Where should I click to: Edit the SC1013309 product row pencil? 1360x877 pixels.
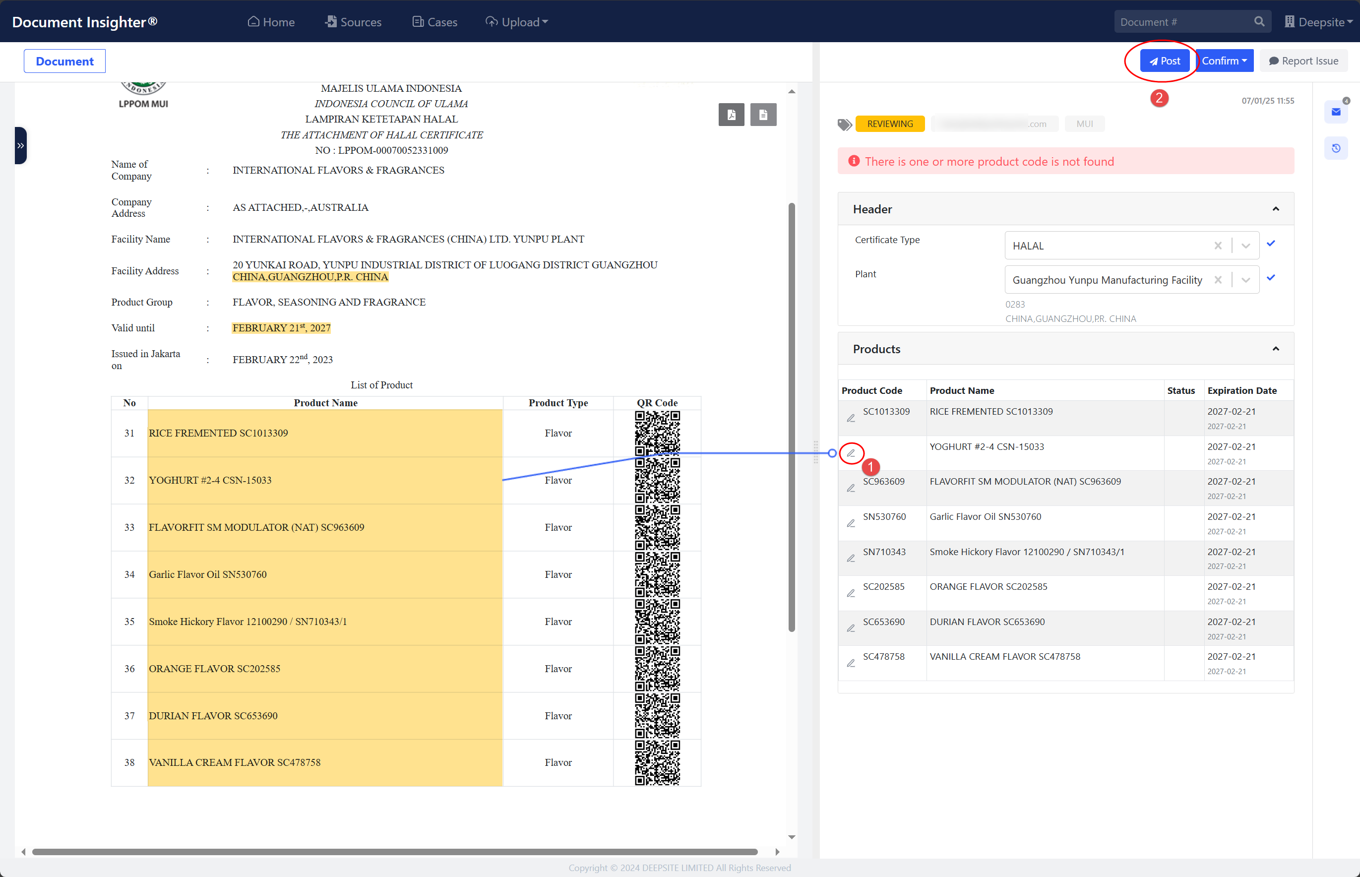(x=851, y=418)
